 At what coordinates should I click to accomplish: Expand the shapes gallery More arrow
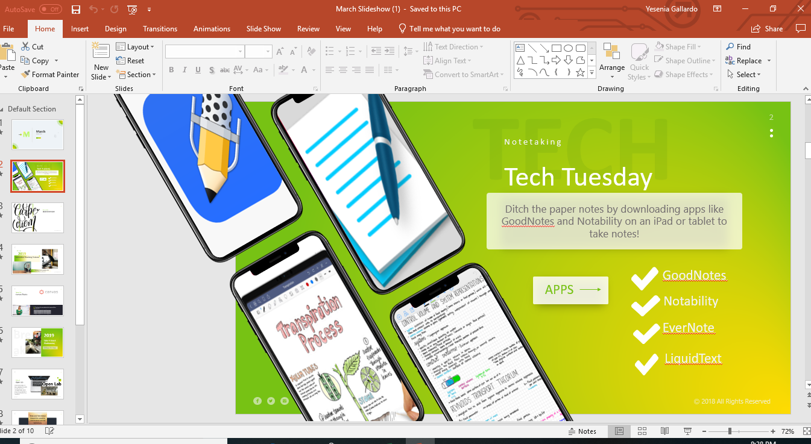pyautogui.click(x=592, y=73)
